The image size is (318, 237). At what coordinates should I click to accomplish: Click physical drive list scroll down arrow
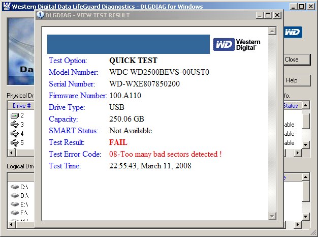[x=306, y=145]
